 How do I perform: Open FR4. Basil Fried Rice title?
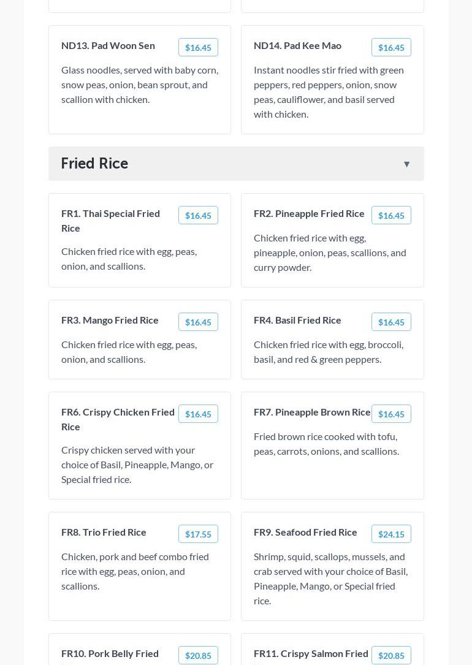pos(297,320)
